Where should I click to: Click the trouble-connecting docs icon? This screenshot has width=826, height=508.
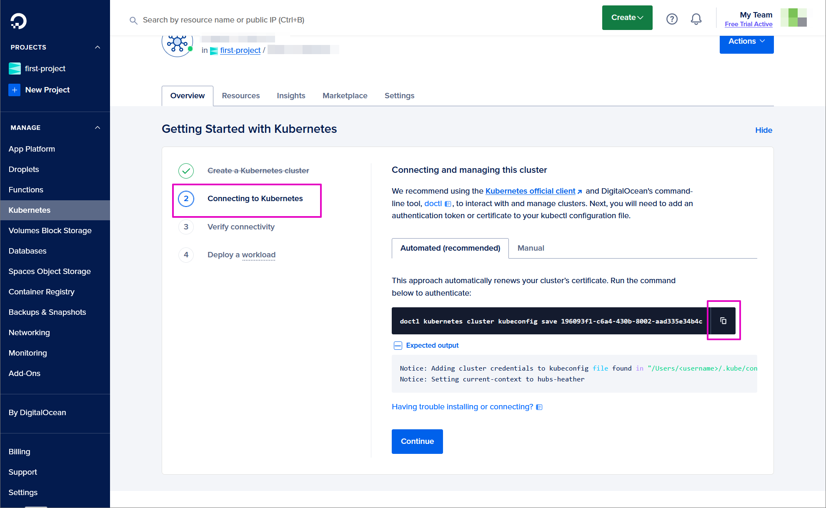click(x=539, y=407)
